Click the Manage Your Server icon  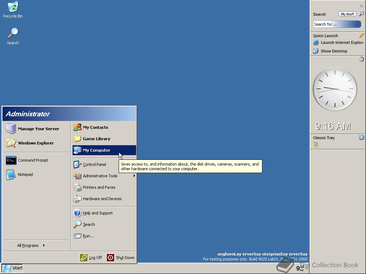click(x=11, y=128)
